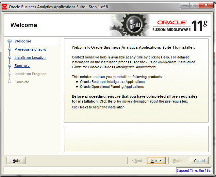Viewport: 216px width, 177px height.
Task: Click the empty message panel below welcome text
Action: click(136, 139)
